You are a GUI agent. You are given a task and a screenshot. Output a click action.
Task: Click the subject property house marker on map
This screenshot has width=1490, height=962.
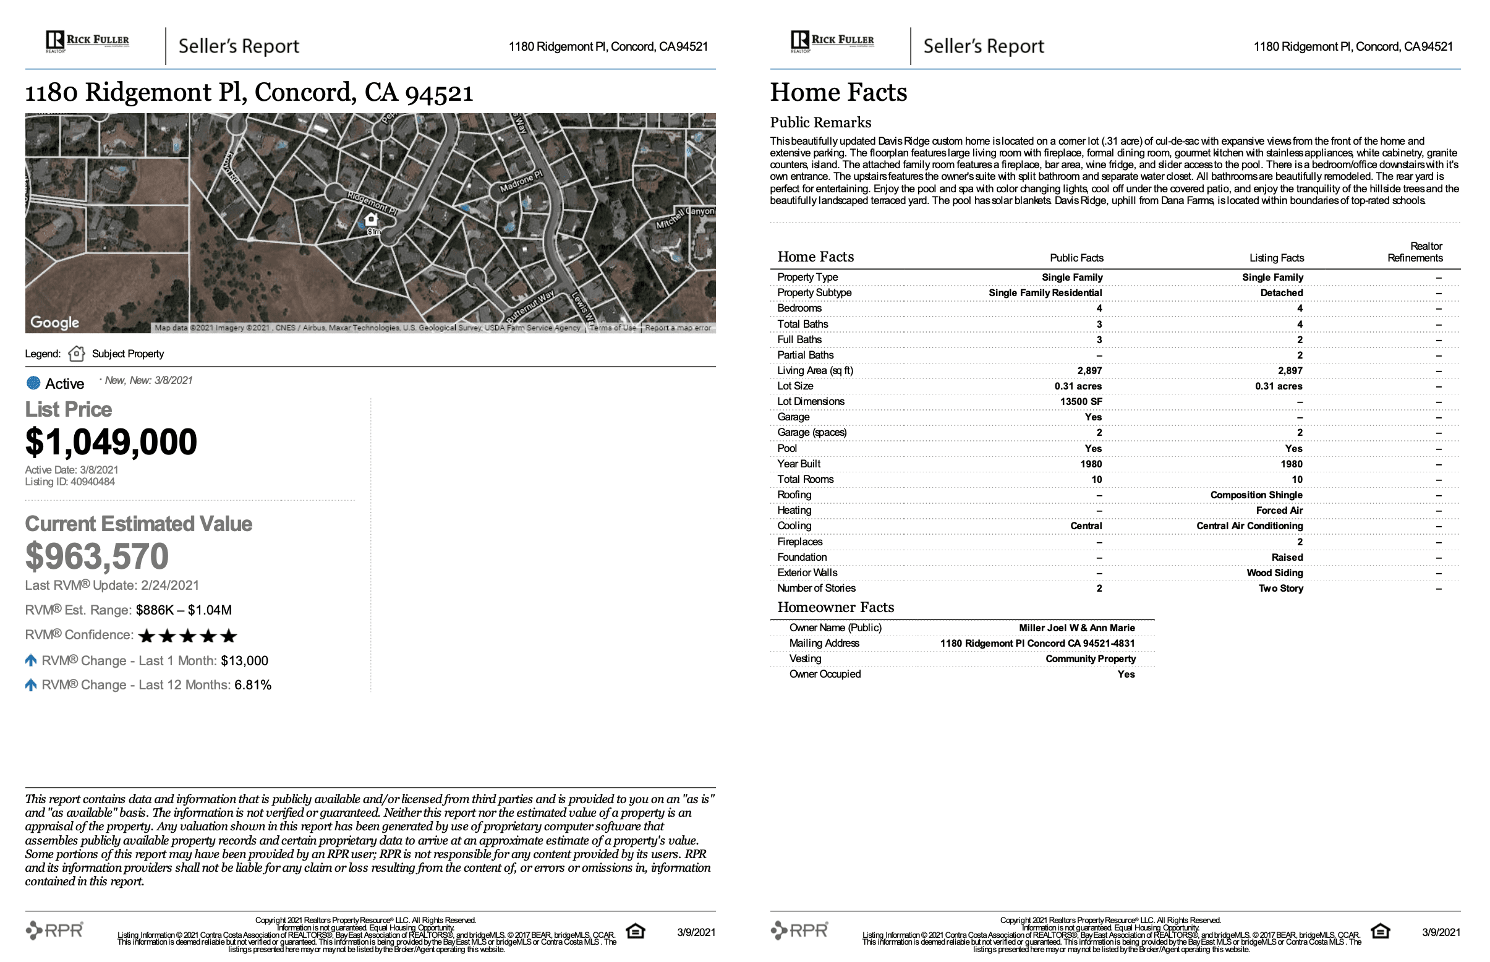click(x=371, y=220)
